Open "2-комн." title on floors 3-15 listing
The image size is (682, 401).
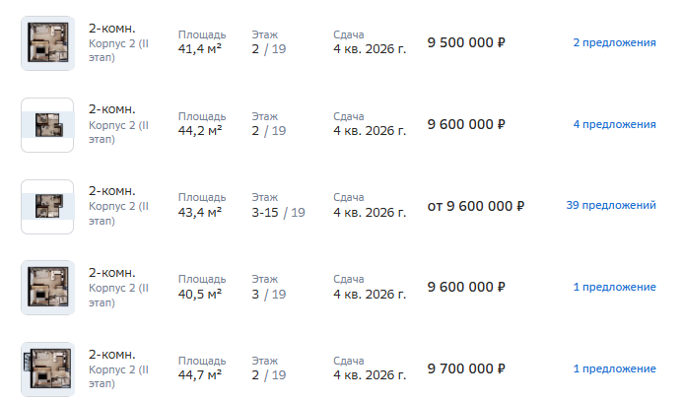(111, 190)
